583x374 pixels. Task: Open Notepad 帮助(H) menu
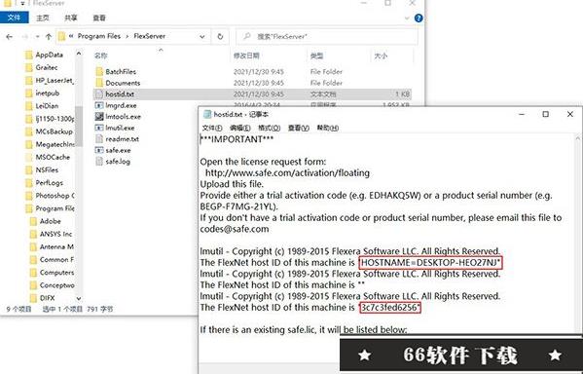pos(328,128)
